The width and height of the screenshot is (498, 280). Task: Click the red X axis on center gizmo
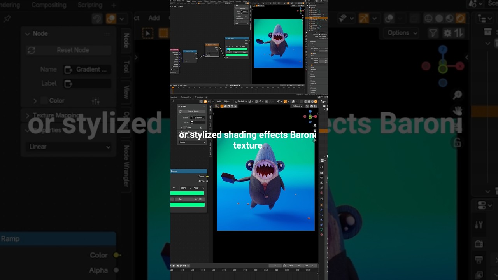316,117
